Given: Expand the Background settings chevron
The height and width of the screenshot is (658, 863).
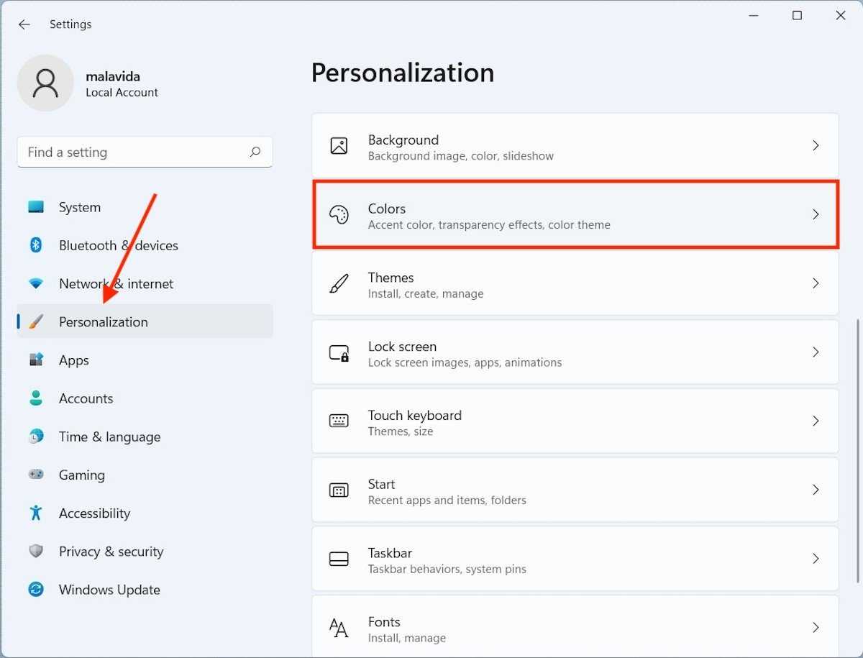Looking at the screenshot, I should pyautogui.click(x=816, y=146).
